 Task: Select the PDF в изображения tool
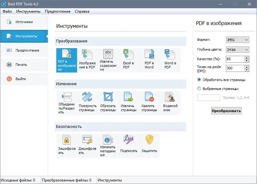tap(66, 60)
